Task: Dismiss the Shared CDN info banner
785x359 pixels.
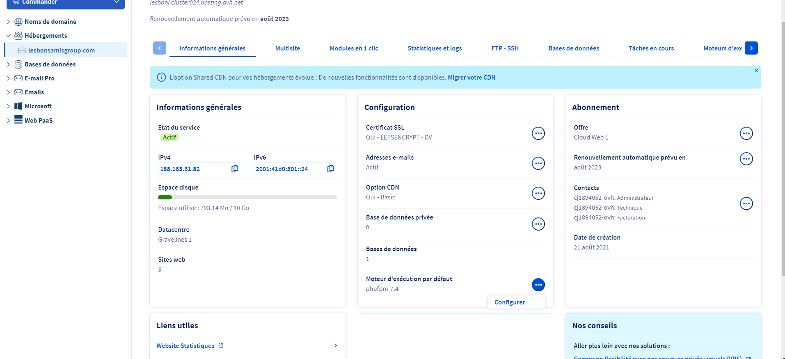Action: tap(756, 71)
